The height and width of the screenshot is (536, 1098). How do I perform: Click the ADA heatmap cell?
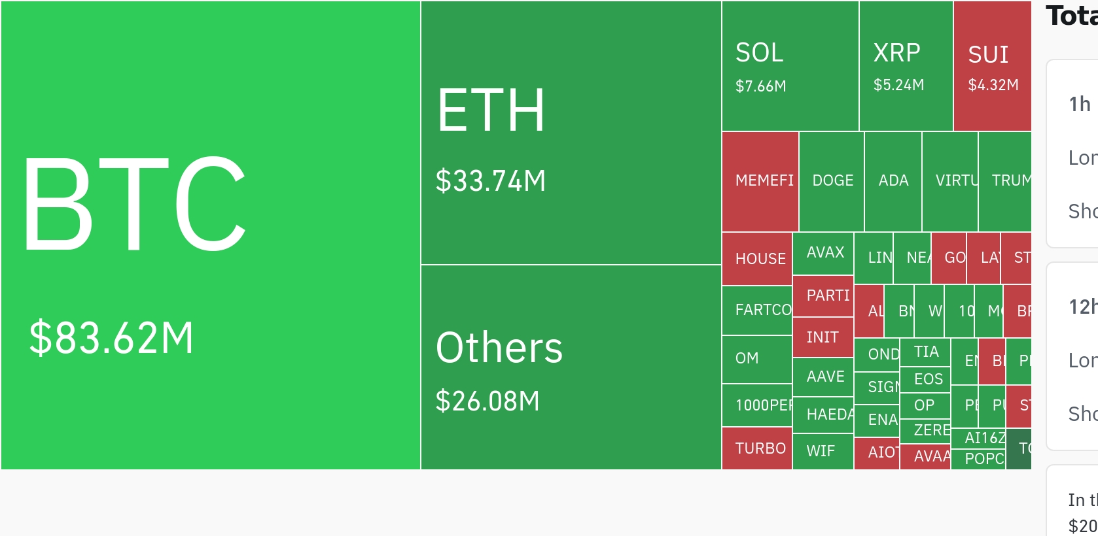(x=893, y=182)
